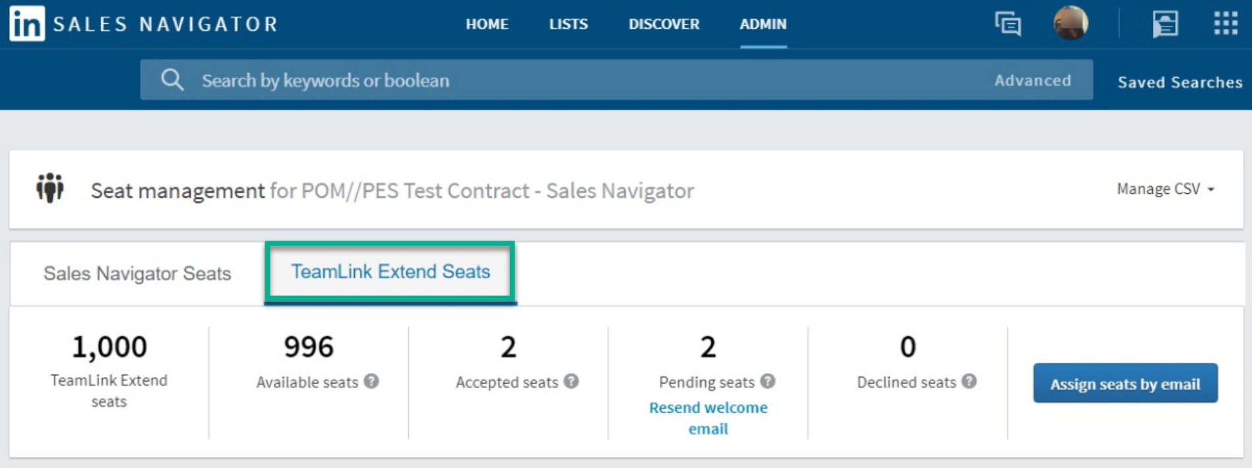Open the apps grid icon
This screenshot has width=1252, height=468.
[x=1226, y=23]
